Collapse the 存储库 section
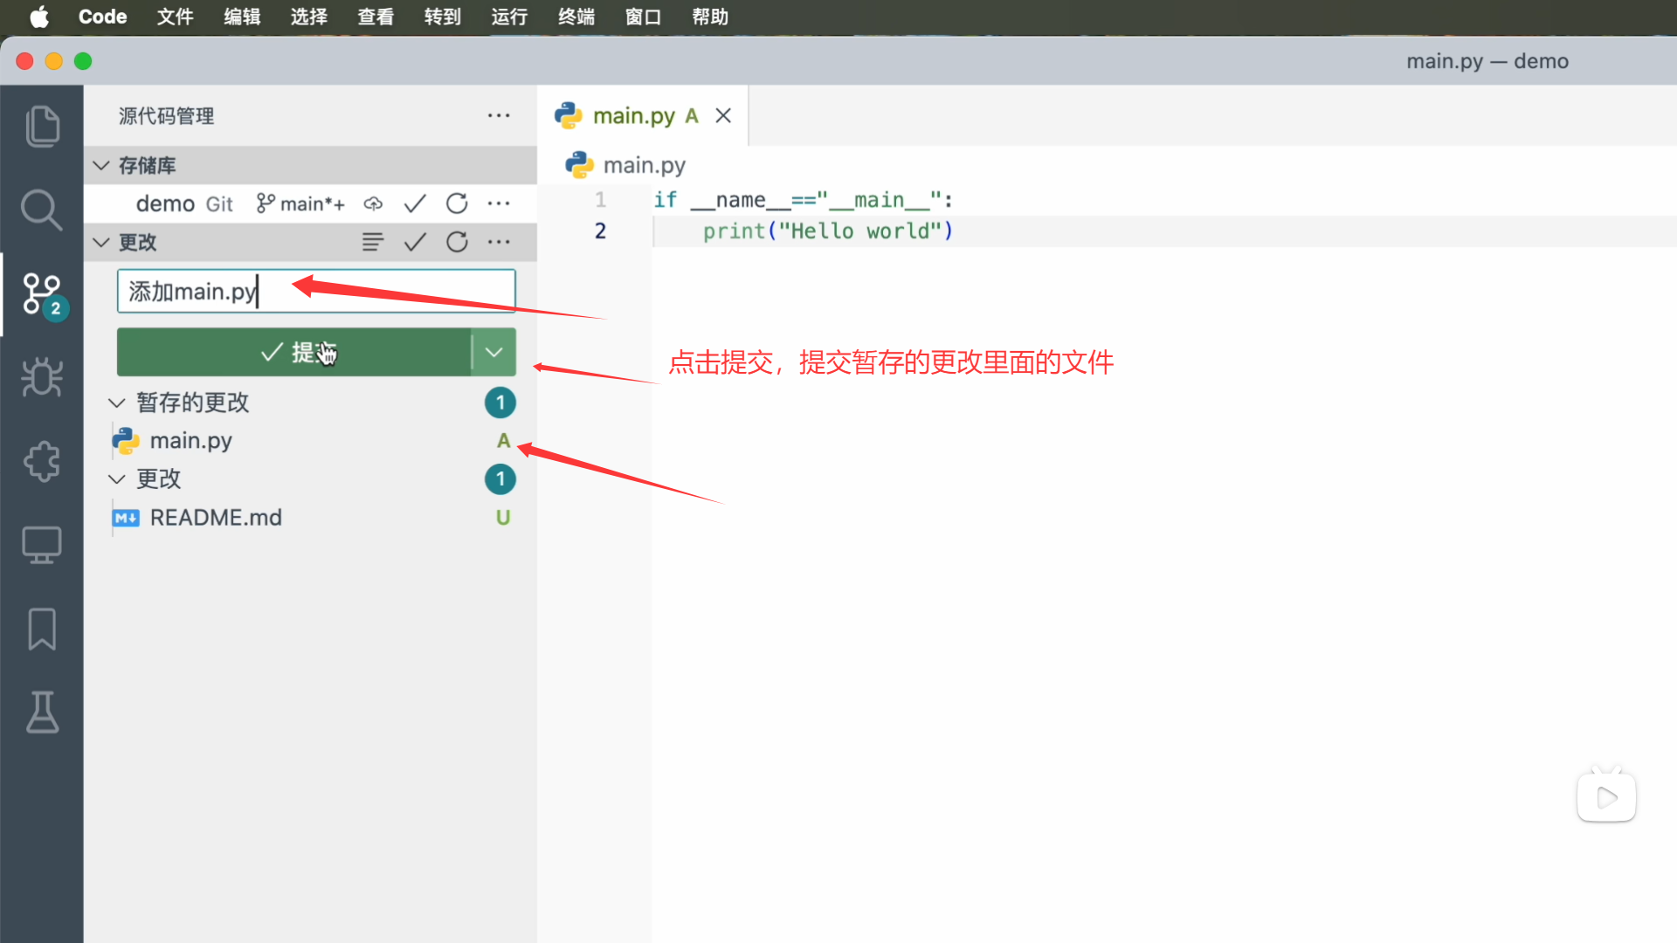Screen dimensions: 1677x943 (101, 165)
